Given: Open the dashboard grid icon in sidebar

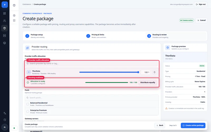Looking at the screenshot, I should point(4,13).
